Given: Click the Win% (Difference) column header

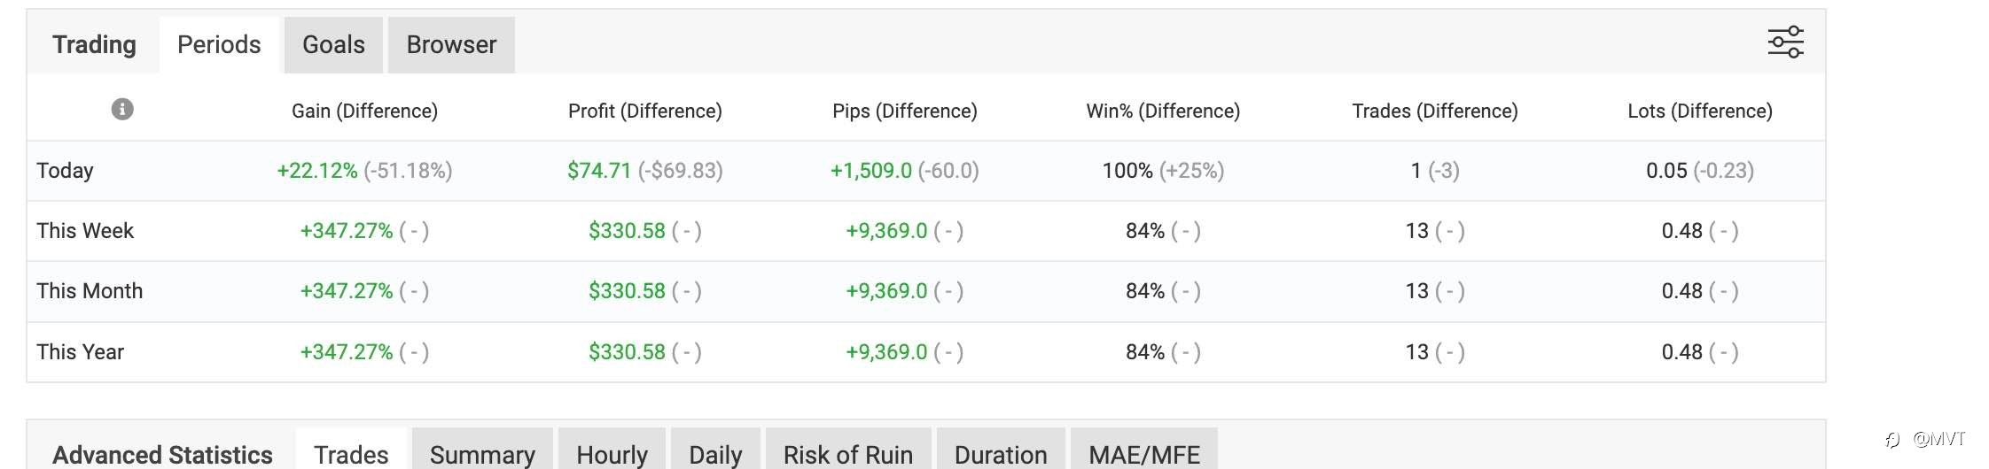Looking at the screenshot, I should point(1163,111).
